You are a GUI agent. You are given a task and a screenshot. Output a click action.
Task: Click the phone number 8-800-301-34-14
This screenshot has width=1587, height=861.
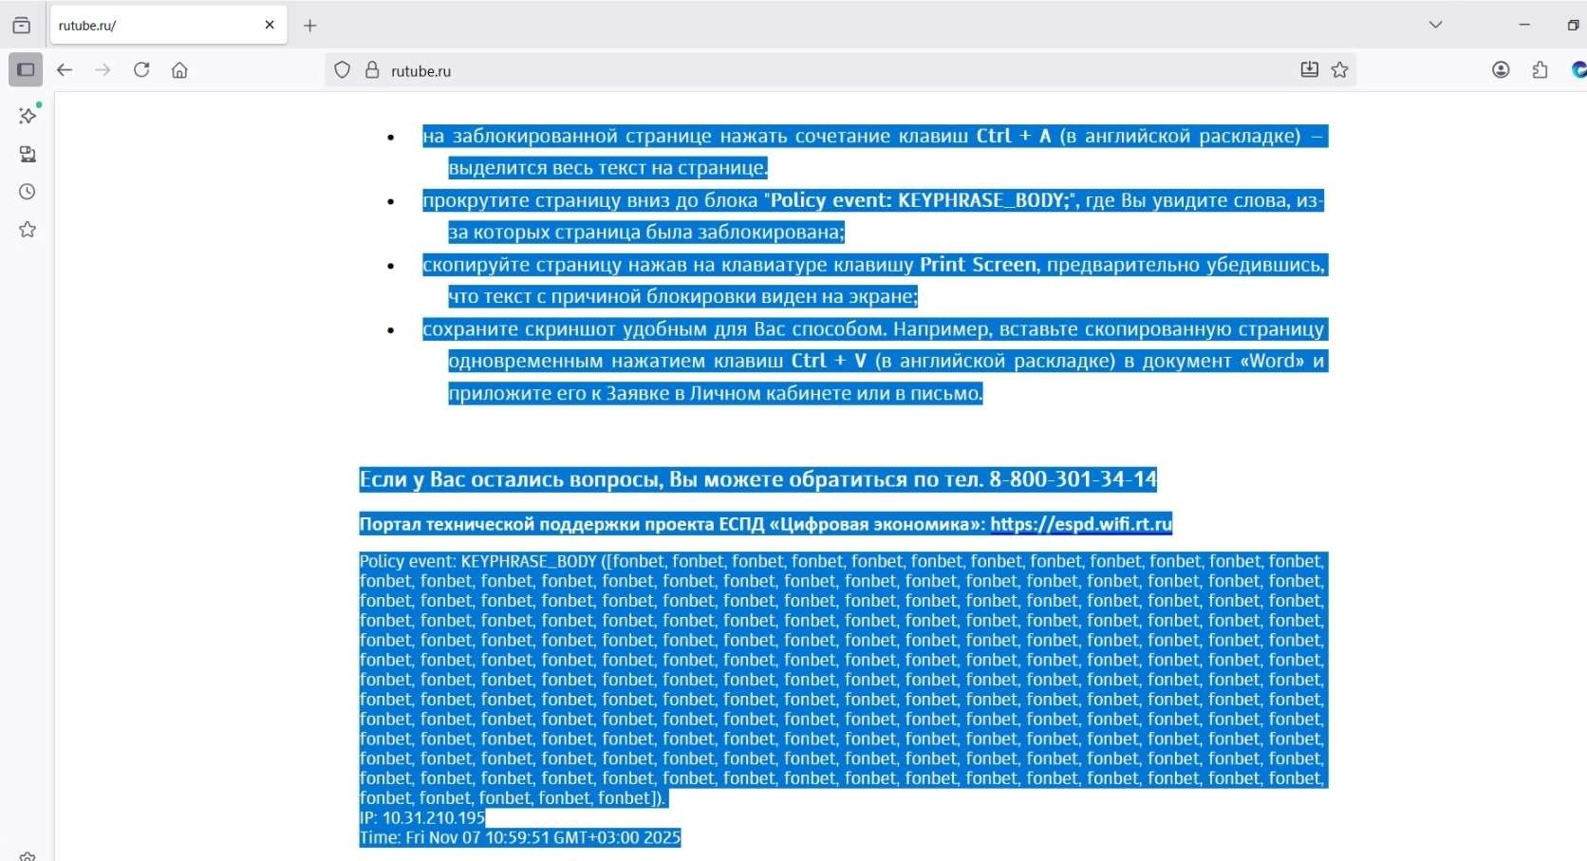point(1073,479)
